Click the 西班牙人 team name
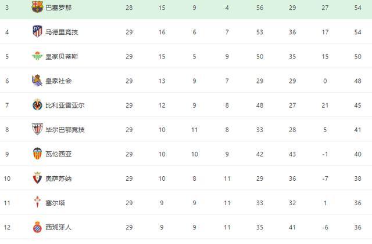 (x=58, y=227)
